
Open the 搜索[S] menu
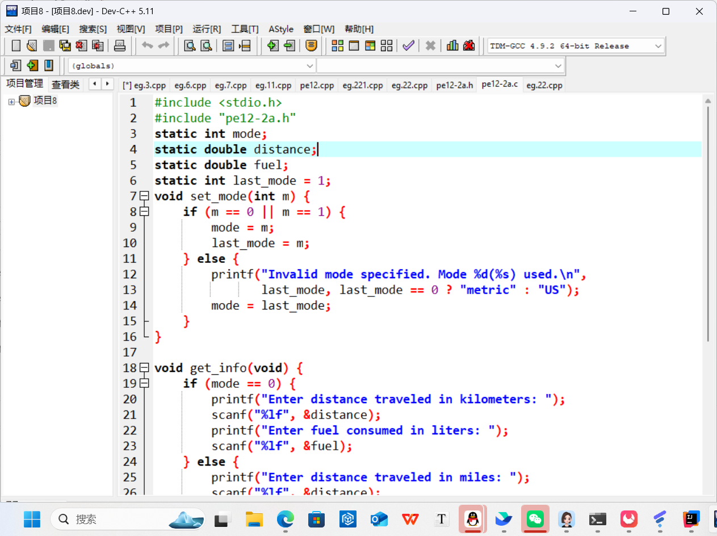(x=93, y=29)
